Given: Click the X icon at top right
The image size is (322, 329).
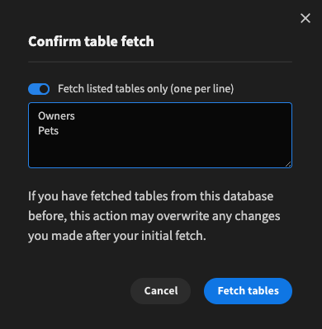Looking at the screenshot, I should tap(305, 18).
